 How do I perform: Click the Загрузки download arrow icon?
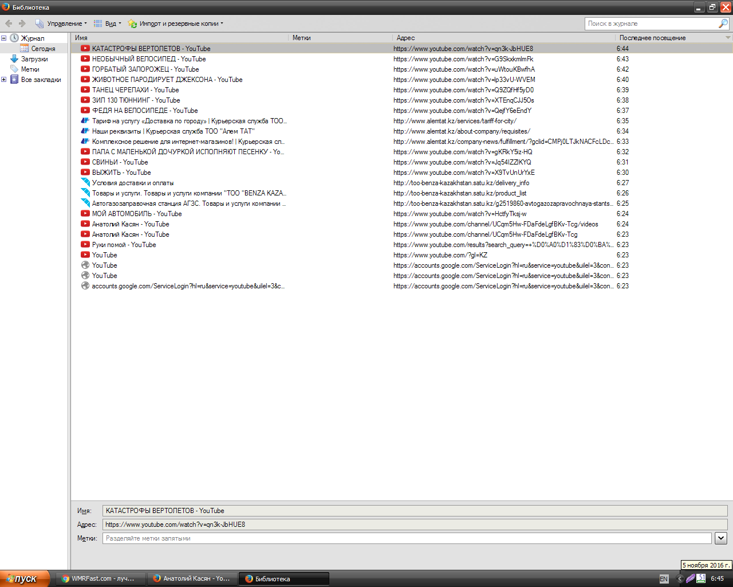click(x=14, y=59)
